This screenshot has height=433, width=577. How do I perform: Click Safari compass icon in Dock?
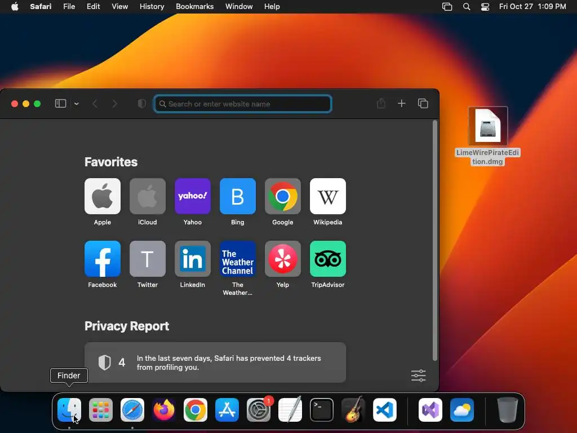pos(132,410)
